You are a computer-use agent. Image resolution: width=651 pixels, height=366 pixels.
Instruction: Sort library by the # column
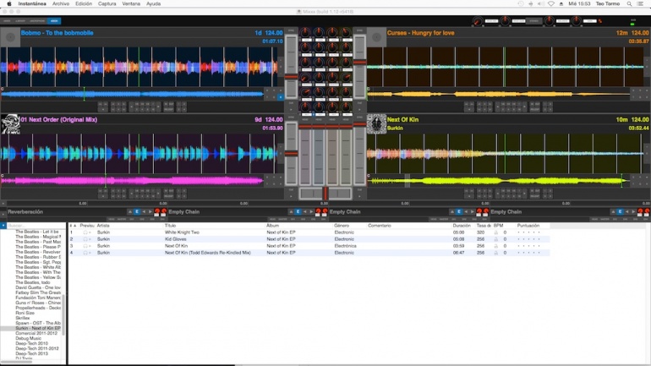(x=73, y=226)
